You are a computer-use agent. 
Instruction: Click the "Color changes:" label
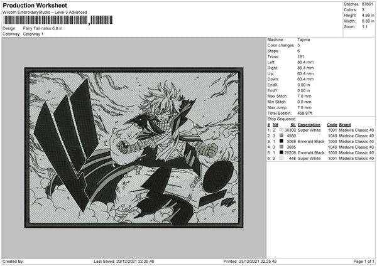[x=281, y=45]
